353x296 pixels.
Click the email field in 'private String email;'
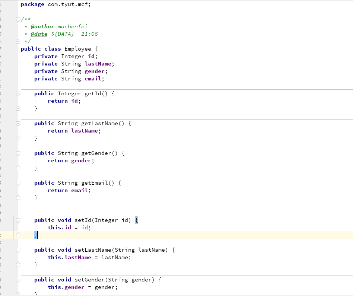93,79
